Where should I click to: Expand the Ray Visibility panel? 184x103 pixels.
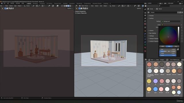tap(153, 33)
